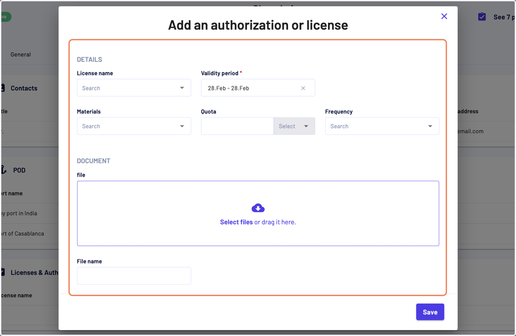
Task: Click the POD anchor icon
Action: pos(3,170)
